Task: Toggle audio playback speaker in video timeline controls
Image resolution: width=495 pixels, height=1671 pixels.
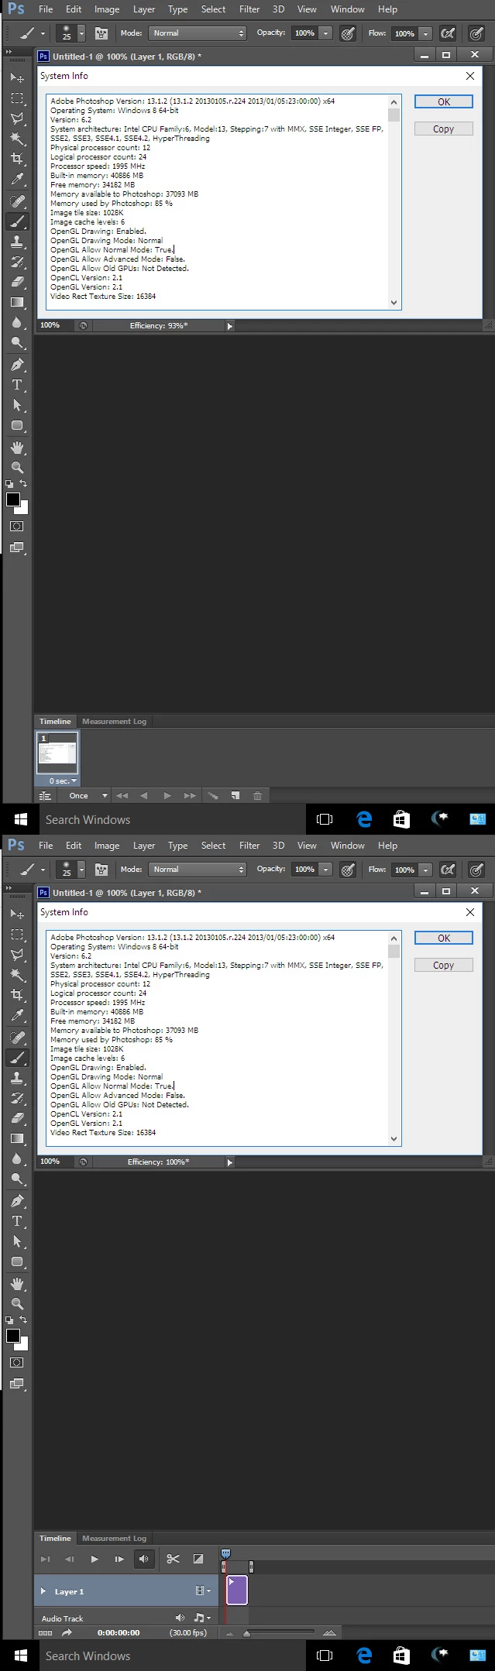Action: click(x=143, y=1559)
